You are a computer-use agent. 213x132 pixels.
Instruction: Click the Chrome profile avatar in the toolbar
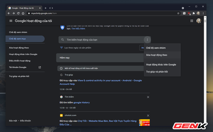pyautogui.click(x=198, y=13)
